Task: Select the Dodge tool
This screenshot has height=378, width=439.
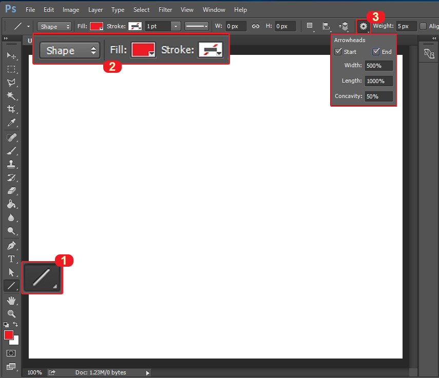Action: [x=11, y=231]
